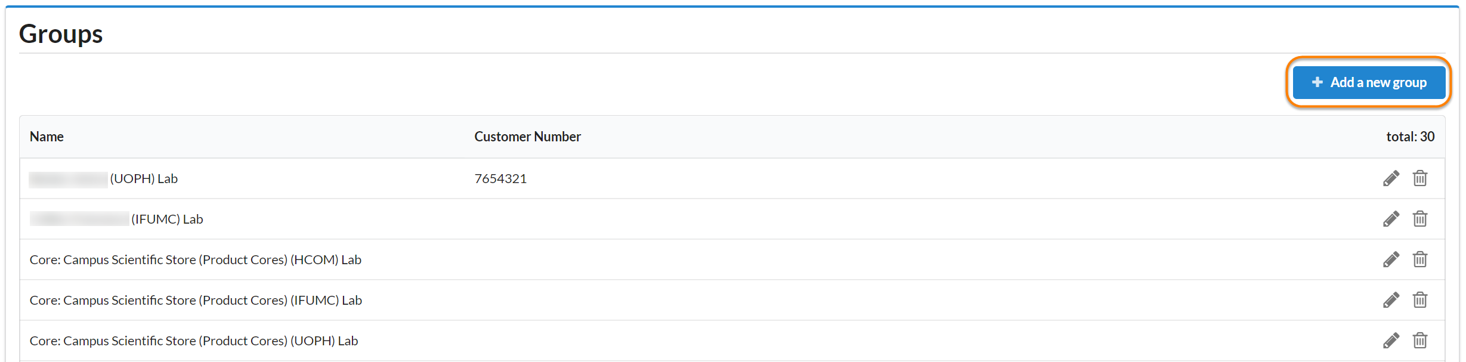Delete the blurred-name IFUMC Lab group
The width and height of the screenshot is (1466, 362).
click(1419, 219)
